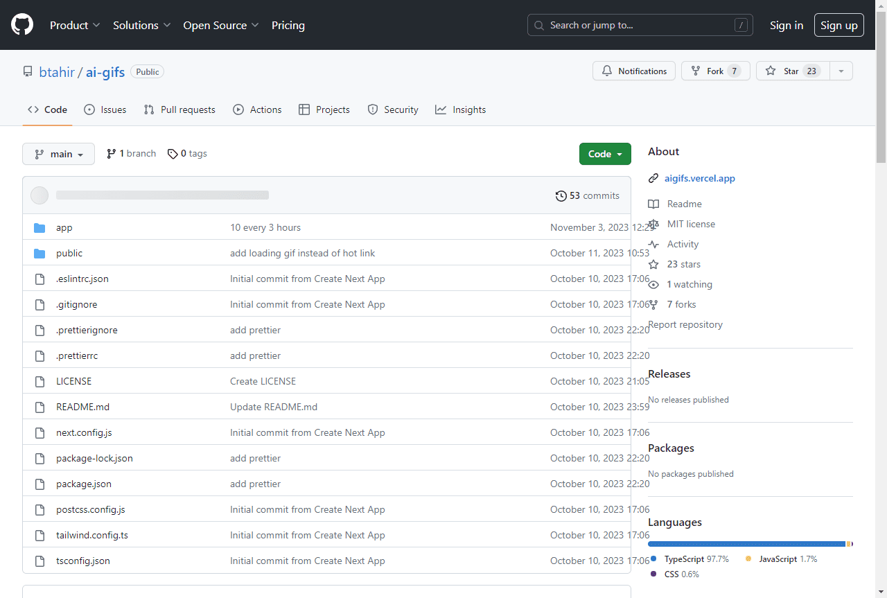
Task: Click the tags icon next to 0 tags
Action: (x=173, y=154)
